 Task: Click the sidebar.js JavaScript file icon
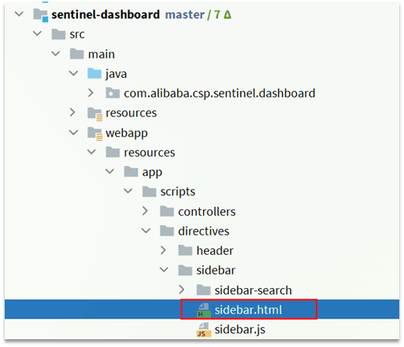(204, 330)
